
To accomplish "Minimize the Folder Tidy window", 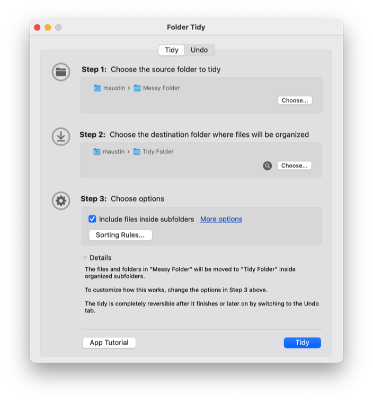I will (48, 28).
